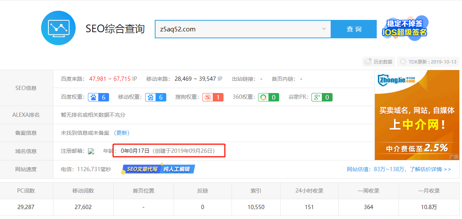The height and width of the screenshot is (219, 462).
Task: Click 反链 value 0
Action: [202, 207]
